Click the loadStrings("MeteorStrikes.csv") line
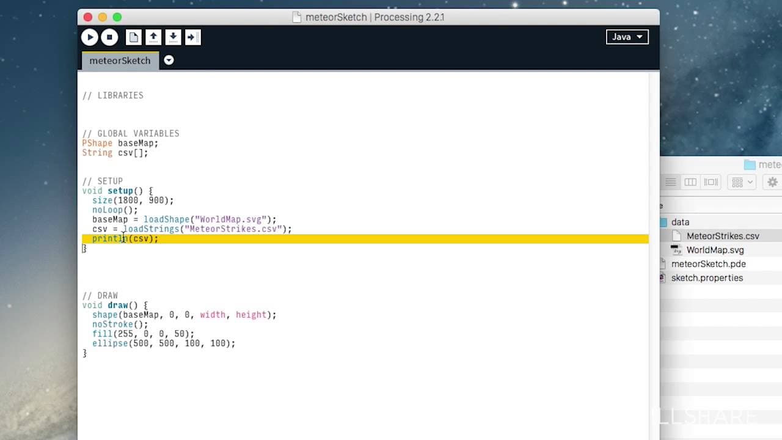The height and width of the screenshot is (440, 782). tap(192, 229)
